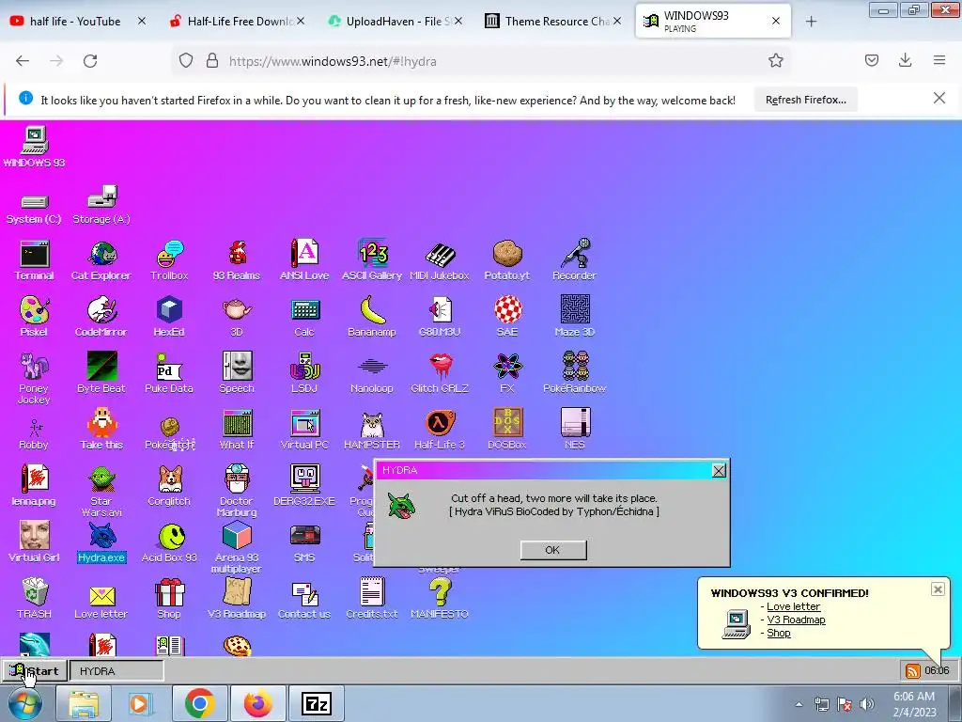The height and width of the screenshot is (722, 962).
Task: Dismiss the WINDOWS93 V3 CONFIRMED balloon
Action: click(x=938, y=589)
